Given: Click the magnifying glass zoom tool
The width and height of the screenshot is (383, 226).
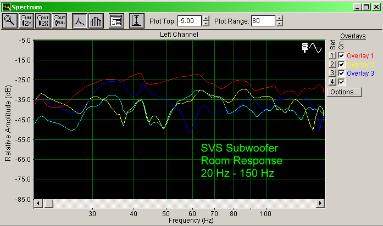Looking at the screenshot, I should [10, 21].
